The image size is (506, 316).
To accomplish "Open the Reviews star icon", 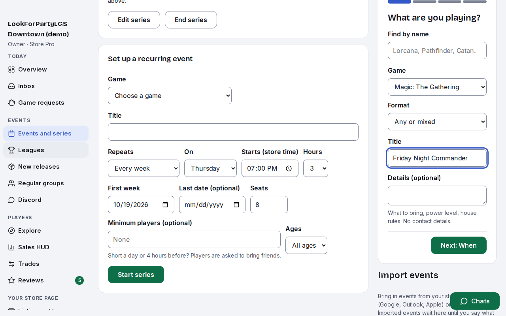I will coord(11,280).
